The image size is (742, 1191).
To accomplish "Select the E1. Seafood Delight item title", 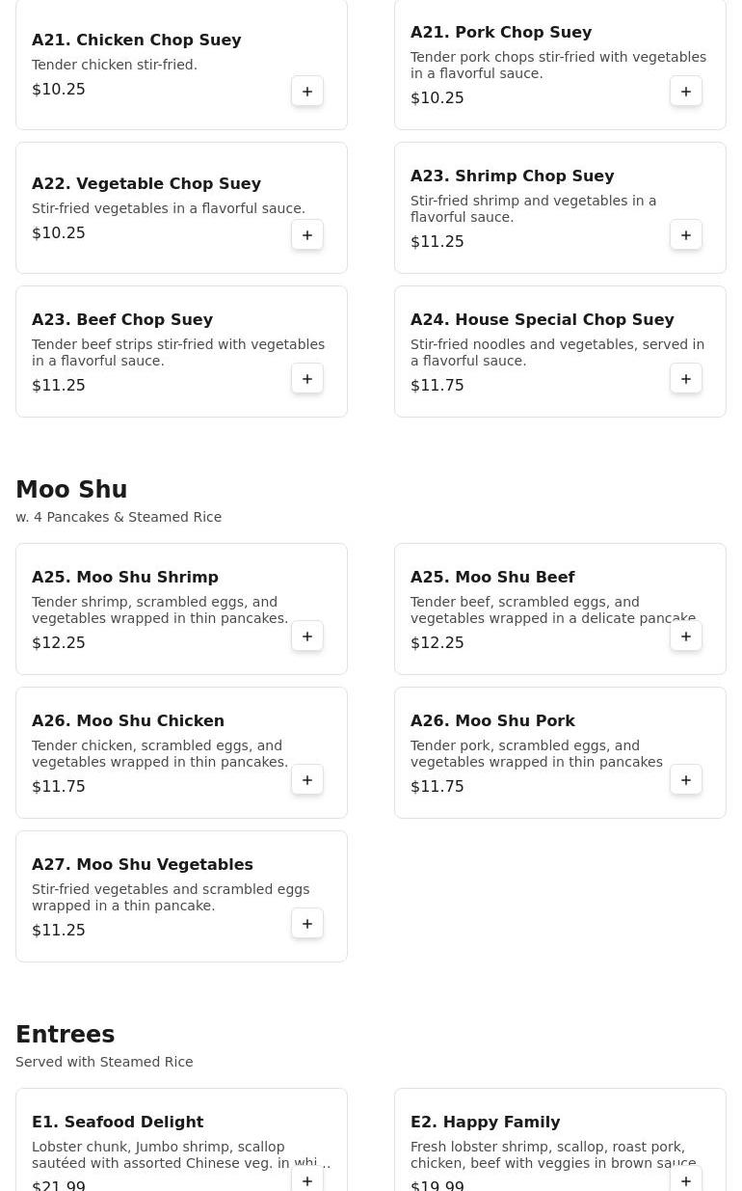I will (118, 1122).
